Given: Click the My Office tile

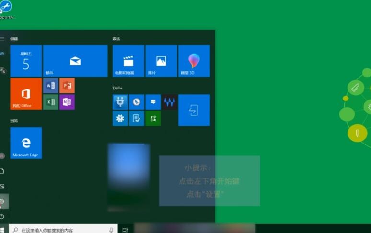Looking at the screenshot, I should tap(26, 94).
